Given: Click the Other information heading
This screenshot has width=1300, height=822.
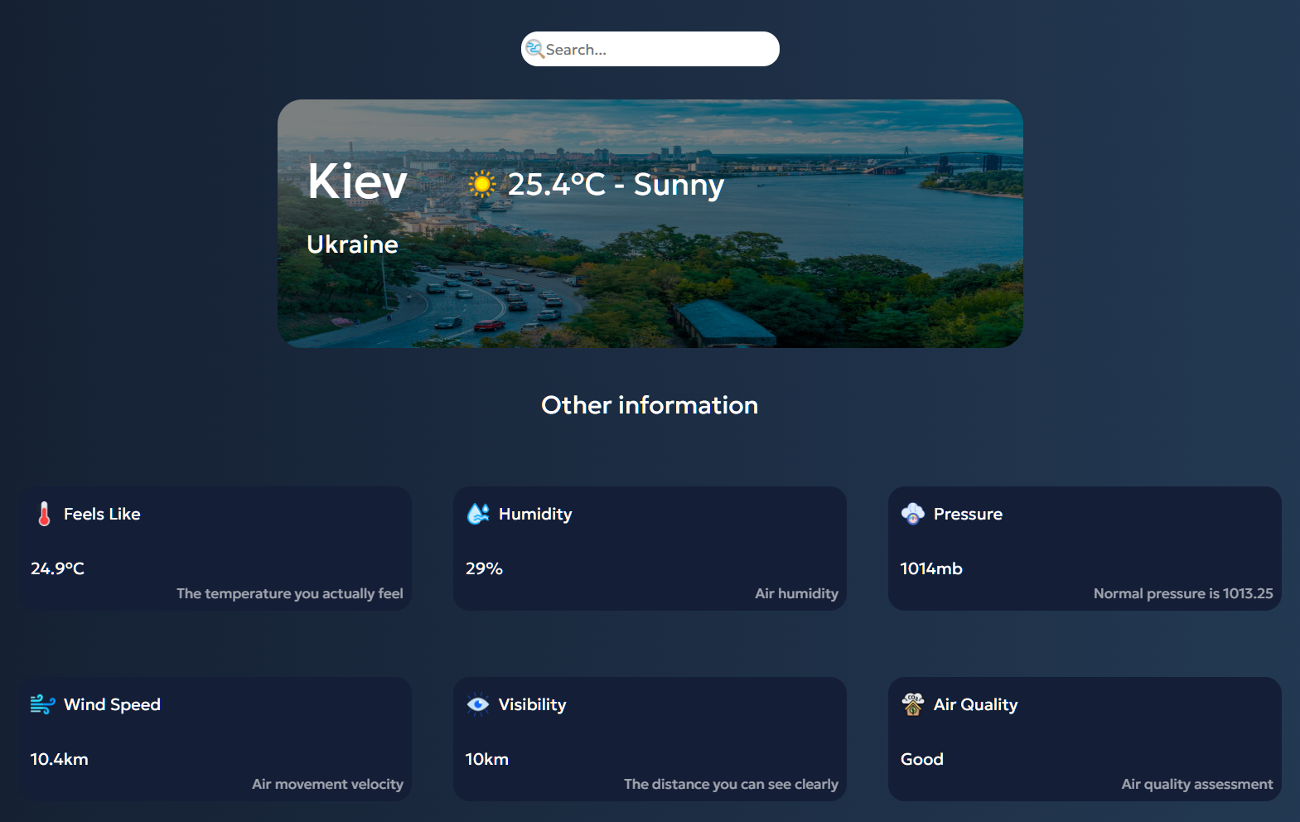Looking at the screenshot, I should (x=650, y=405).
